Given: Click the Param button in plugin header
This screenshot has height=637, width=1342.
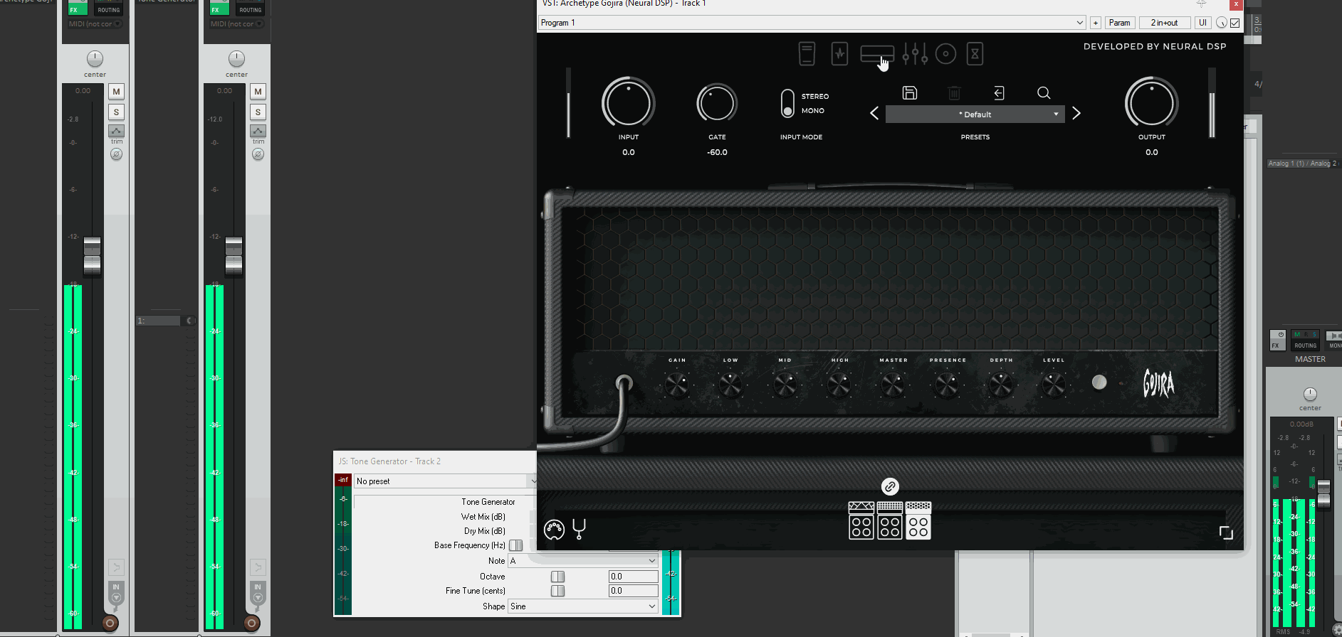Looking at the screenshot, I should 1120,23.
